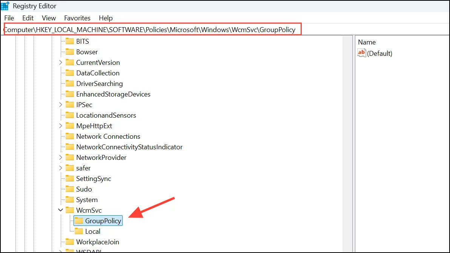Click the Bowser key label

click(87, 52)
